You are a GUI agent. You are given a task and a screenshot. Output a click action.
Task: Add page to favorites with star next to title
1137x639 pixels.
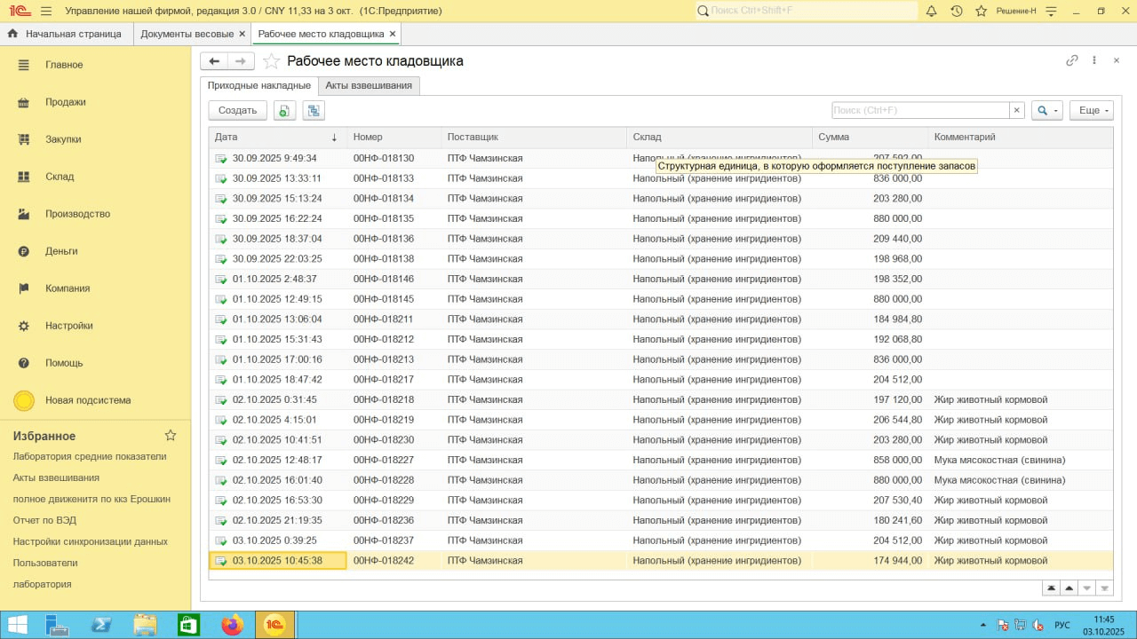pyautogui.click(x=272, y=61)
